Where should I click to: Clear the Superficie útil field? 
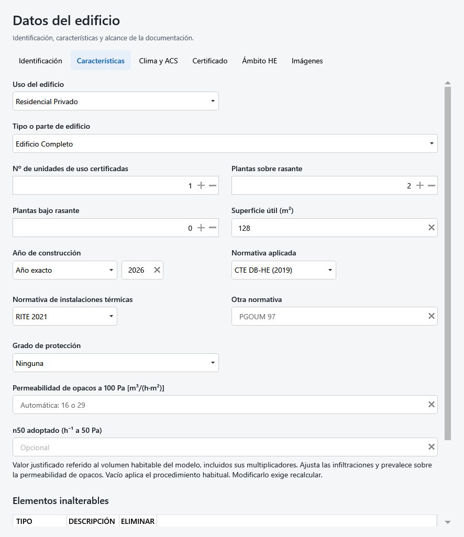432,228
